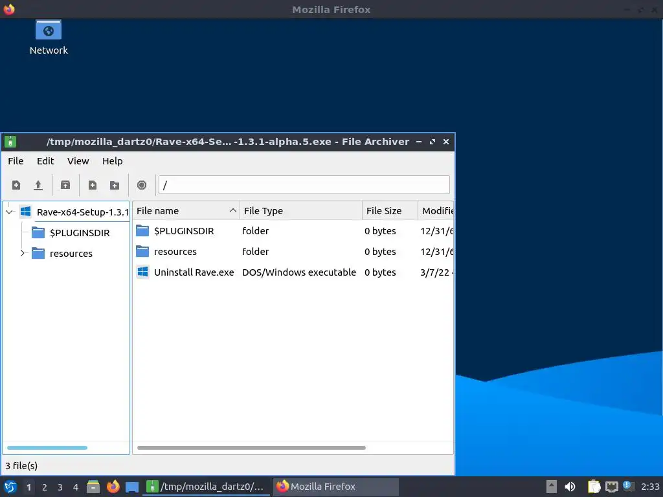Click the archive path input field

[x=304, y=185]
